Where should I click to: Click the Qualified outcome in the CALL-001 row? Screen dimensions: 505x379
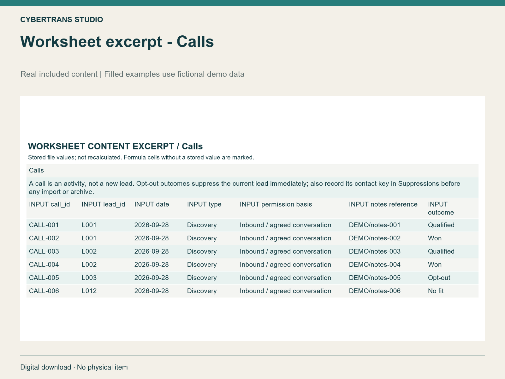click(441, 225)
